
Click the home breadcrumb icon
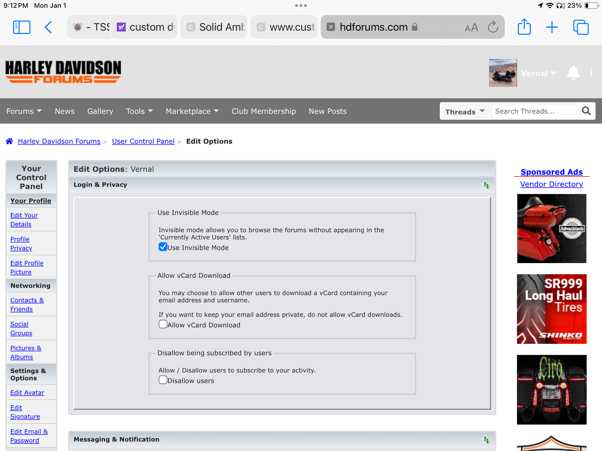pyautogui.click(x=9, y=141)
